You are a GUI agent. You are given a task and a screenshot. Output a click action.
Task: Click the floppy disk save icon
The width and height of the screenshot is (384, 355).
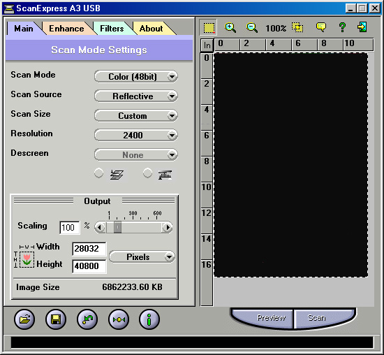pyautogui.click(x=56, y=319)
